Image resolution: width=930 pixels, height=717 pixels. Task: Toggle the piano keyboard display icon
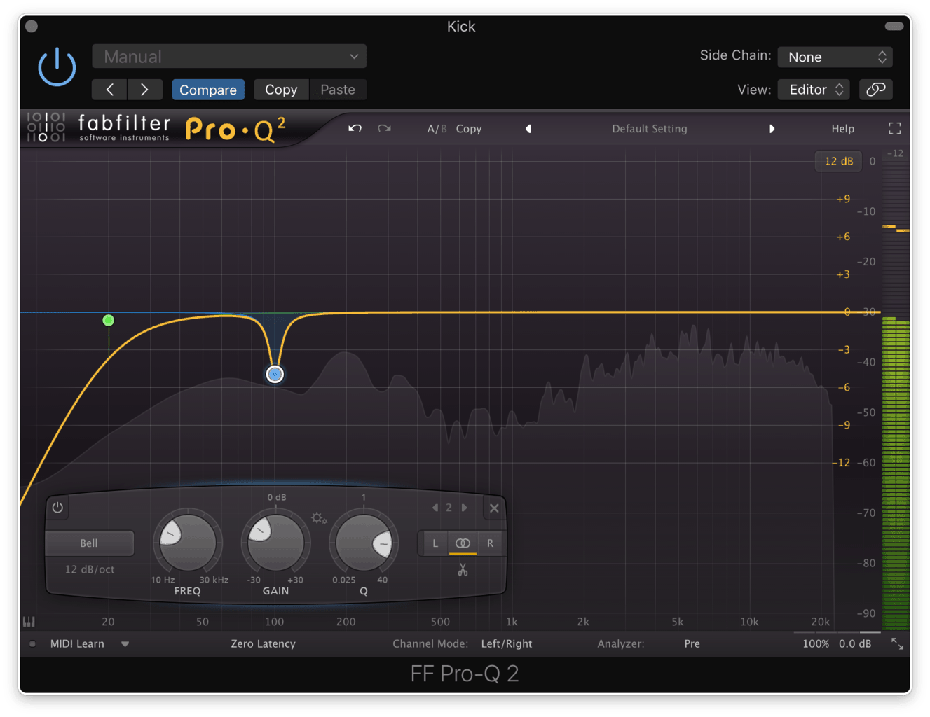click(x=29, y=622)
